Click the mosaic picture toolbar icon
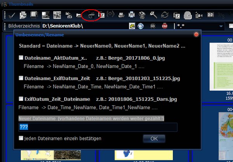Viewport: 233px width, 162px height. (x=57, y=15)
